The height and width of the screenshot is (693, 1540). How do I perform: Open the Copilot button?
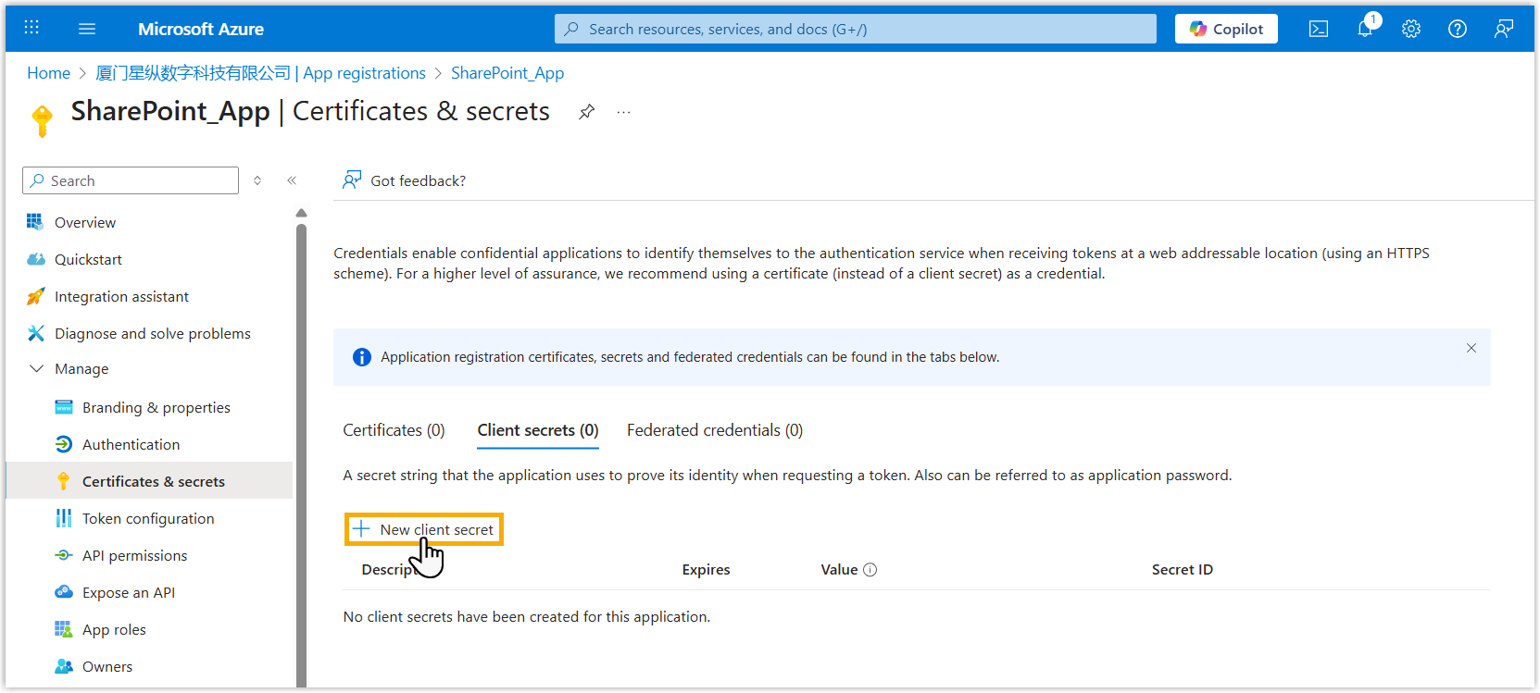click(x=1225, y=29)
